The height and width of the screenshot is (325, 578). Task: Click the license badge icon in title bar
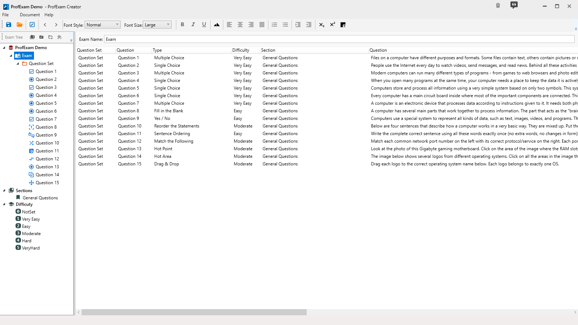498,5
